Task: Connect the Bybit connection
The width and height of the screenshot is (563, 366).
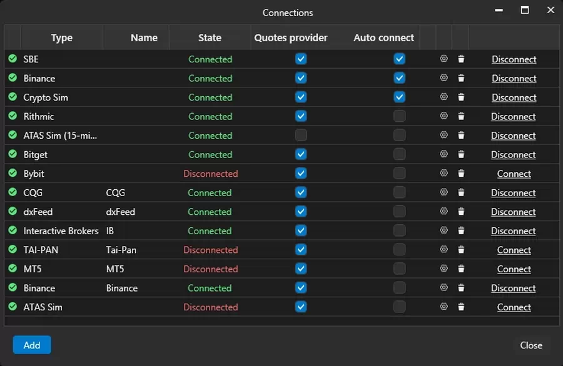Action: (514, 174)
